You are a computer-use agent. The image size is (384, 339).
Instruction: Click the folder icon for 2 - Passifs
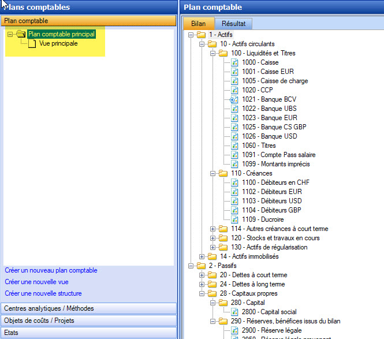click(x=201, y=266)
